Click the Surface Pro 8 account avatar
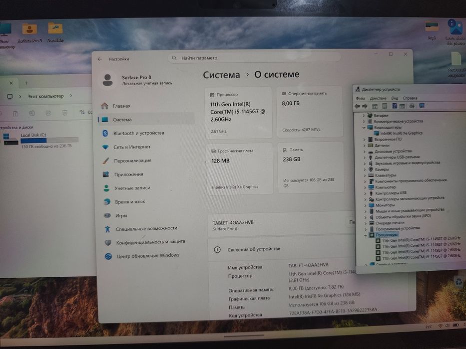Viewport: 466px width, 349px height. pyautogui.click(x=107, y=80)
